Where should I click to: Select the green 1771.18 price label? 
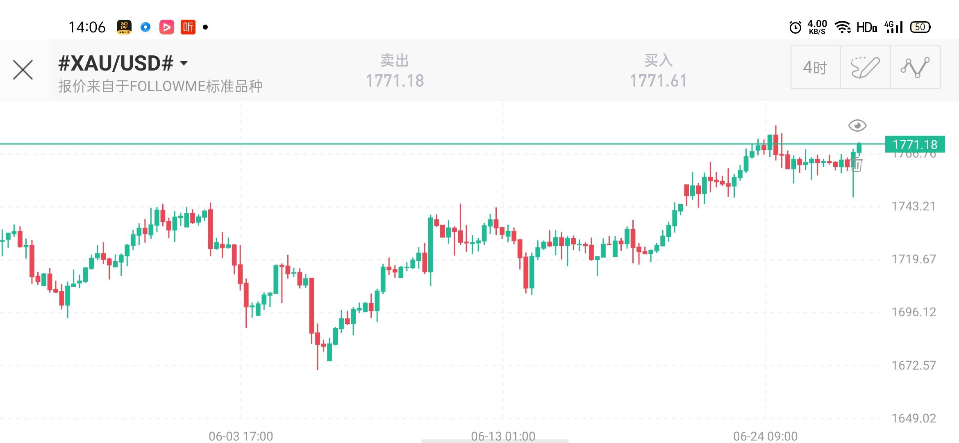[915, 144]
